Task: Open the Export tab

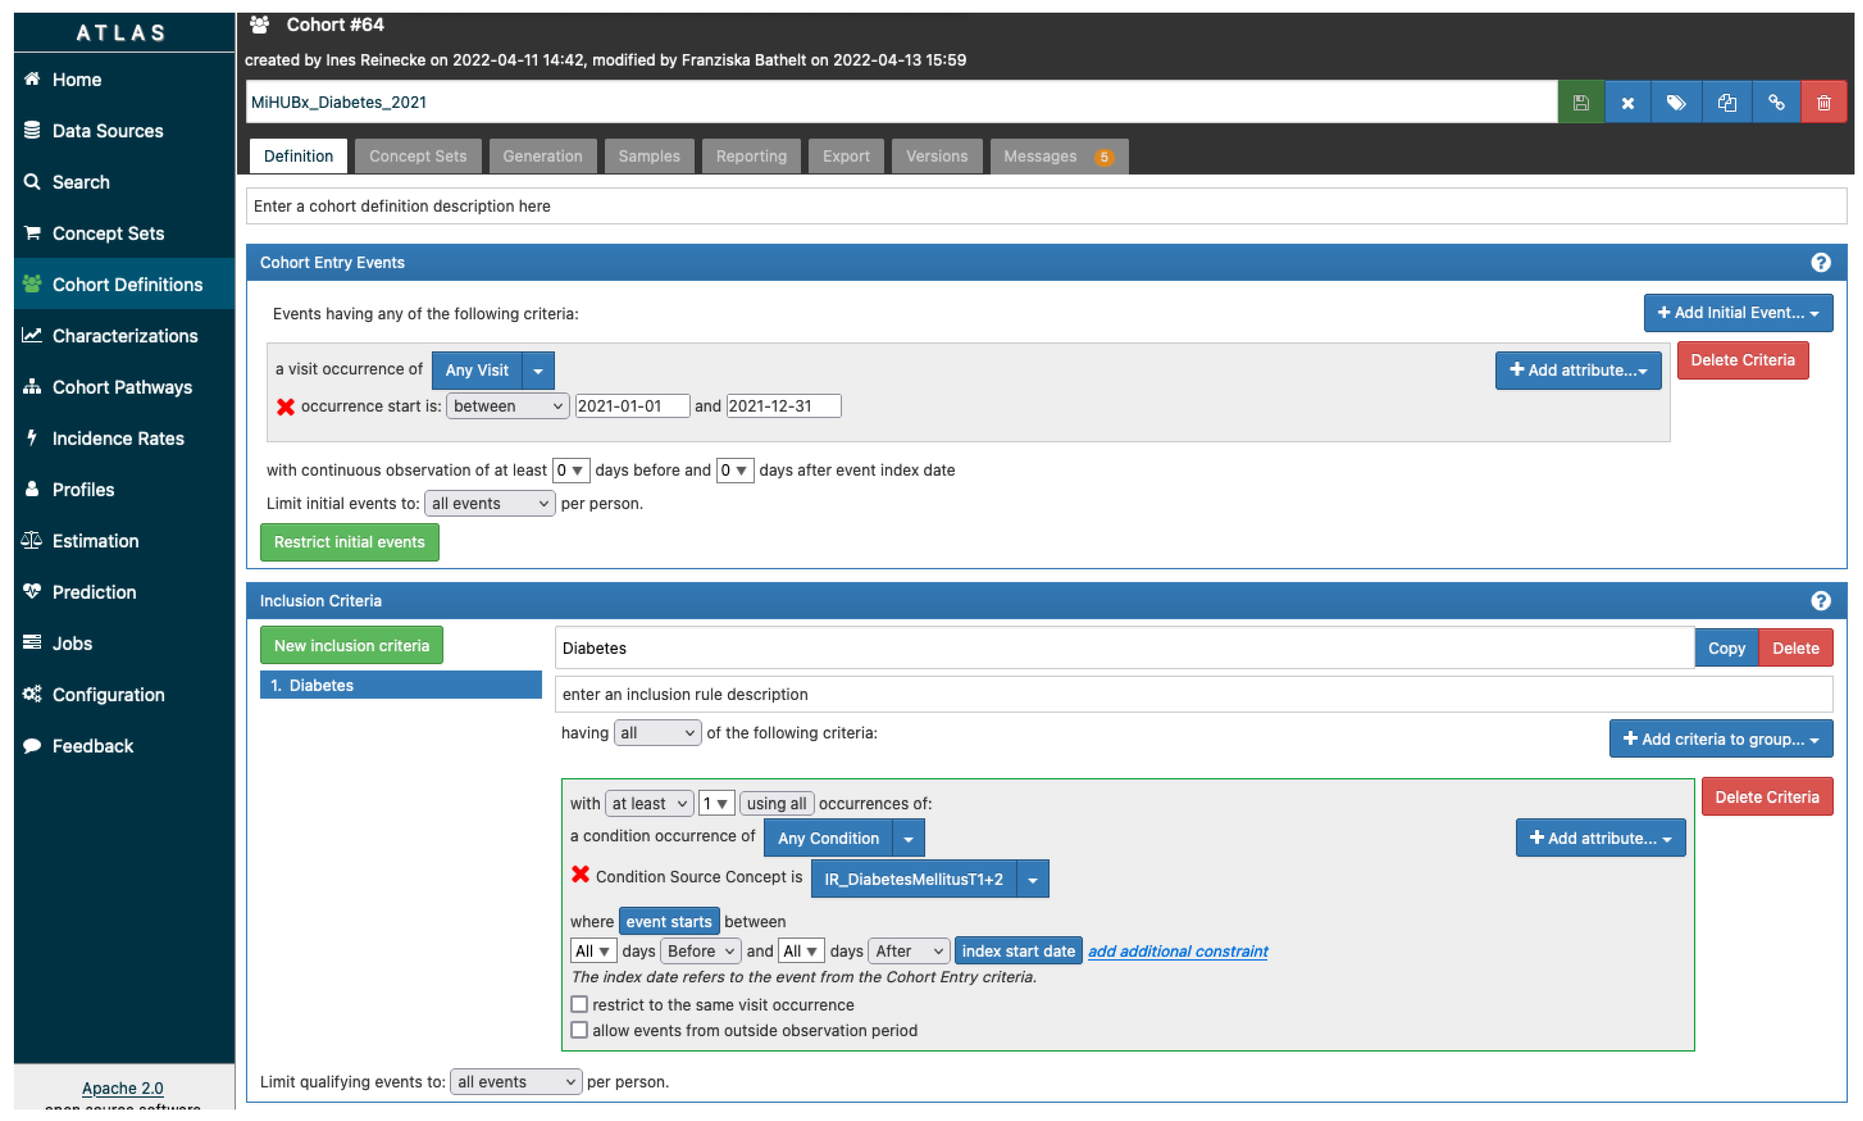Action: click(845, 156)
